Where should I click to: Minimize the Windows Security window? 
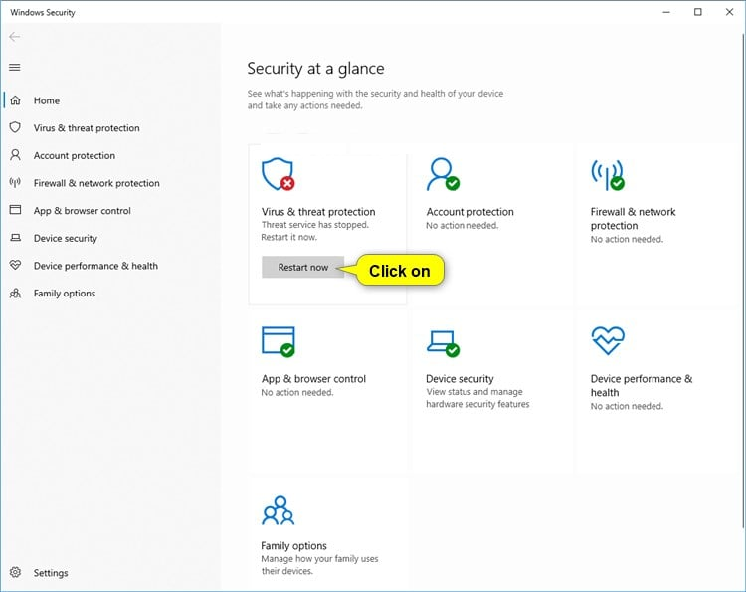coord(666,12)
